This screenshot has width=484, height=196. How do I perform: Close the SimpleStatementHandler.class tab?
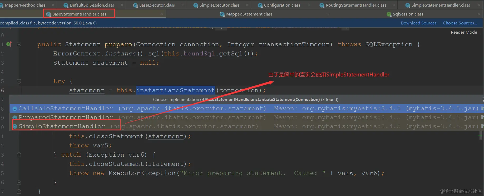tap(479, 5)
